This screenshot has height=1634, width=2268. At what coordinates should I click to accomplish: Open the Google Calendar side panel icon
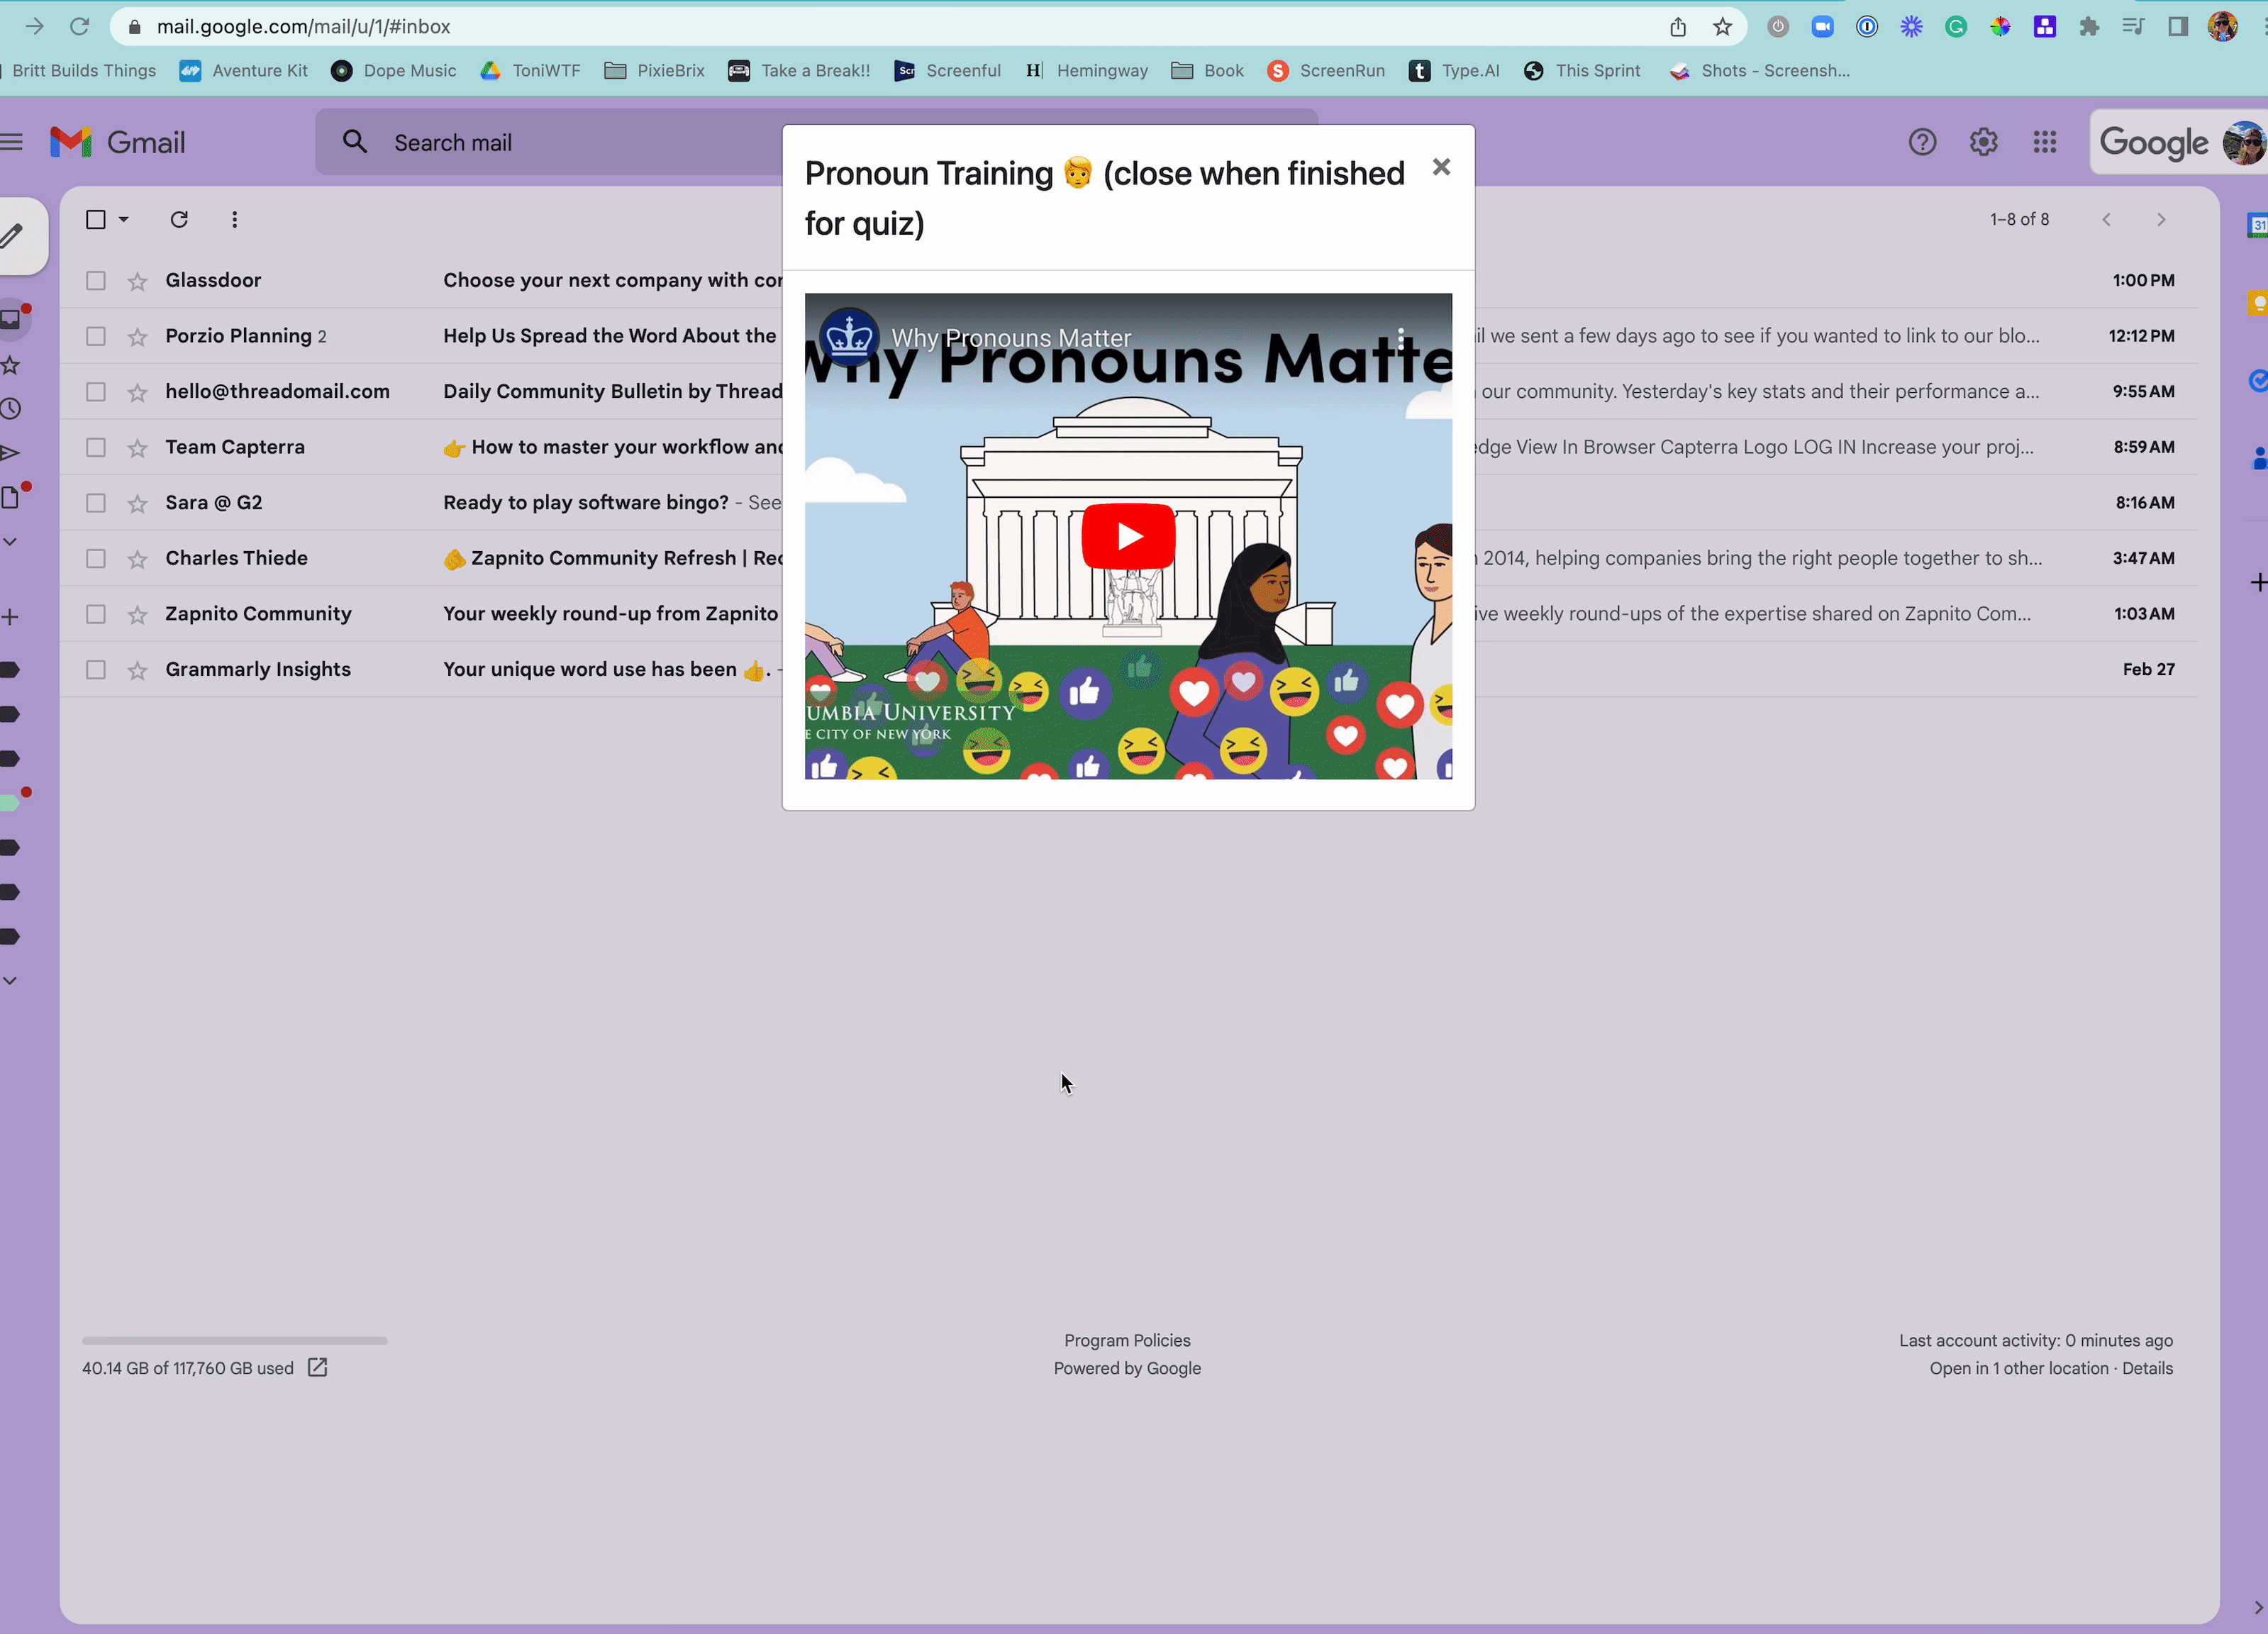click(x=2256, y=225)
